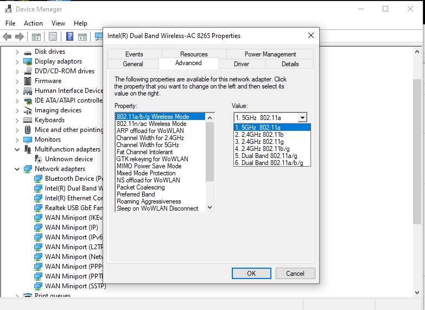This screenshot has width=425, height=310.
Task: Click the Disk drives icon
Action: point(27,52)
